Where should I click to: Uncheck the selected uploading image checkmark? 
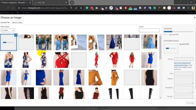(x=16, y=35)
